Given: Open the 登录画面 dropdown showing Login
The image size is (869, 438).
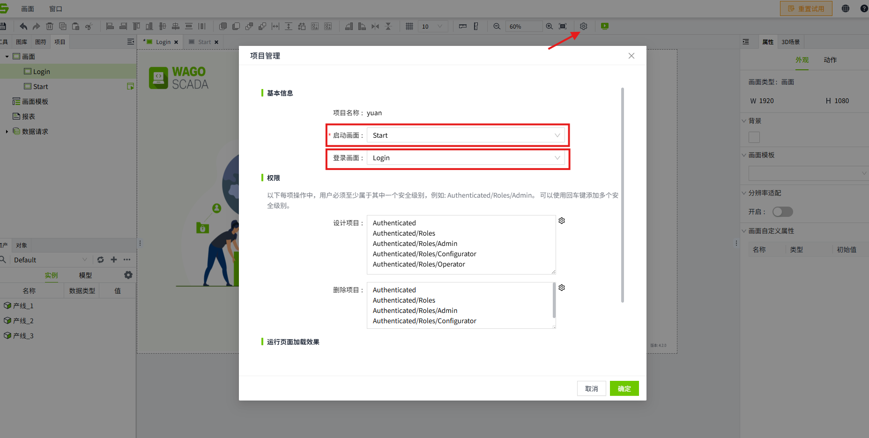Looking at the screenshot, I should (x=465, y=158).
